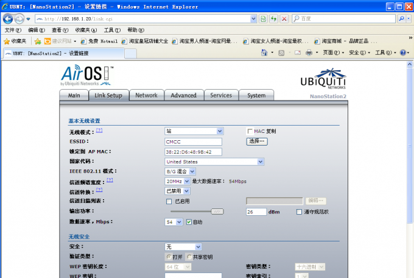Switch to the Network tab

[x=146, y=96]
